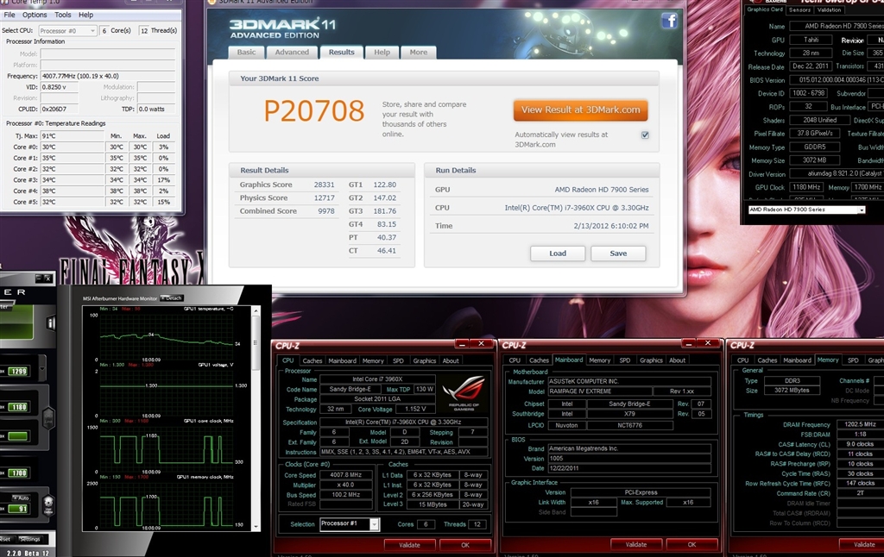Toggle the Afterburner fan Auto button
Viewport: 884px width, 557px height.
click(22, 498)
